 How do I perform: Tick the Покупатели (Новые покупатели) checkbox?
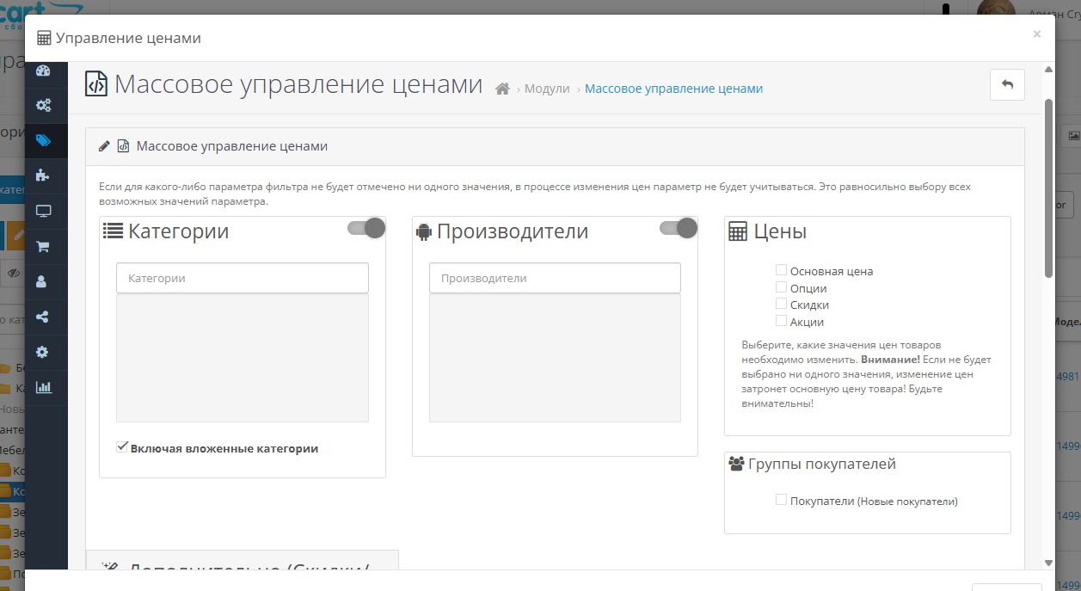[781, 500]
